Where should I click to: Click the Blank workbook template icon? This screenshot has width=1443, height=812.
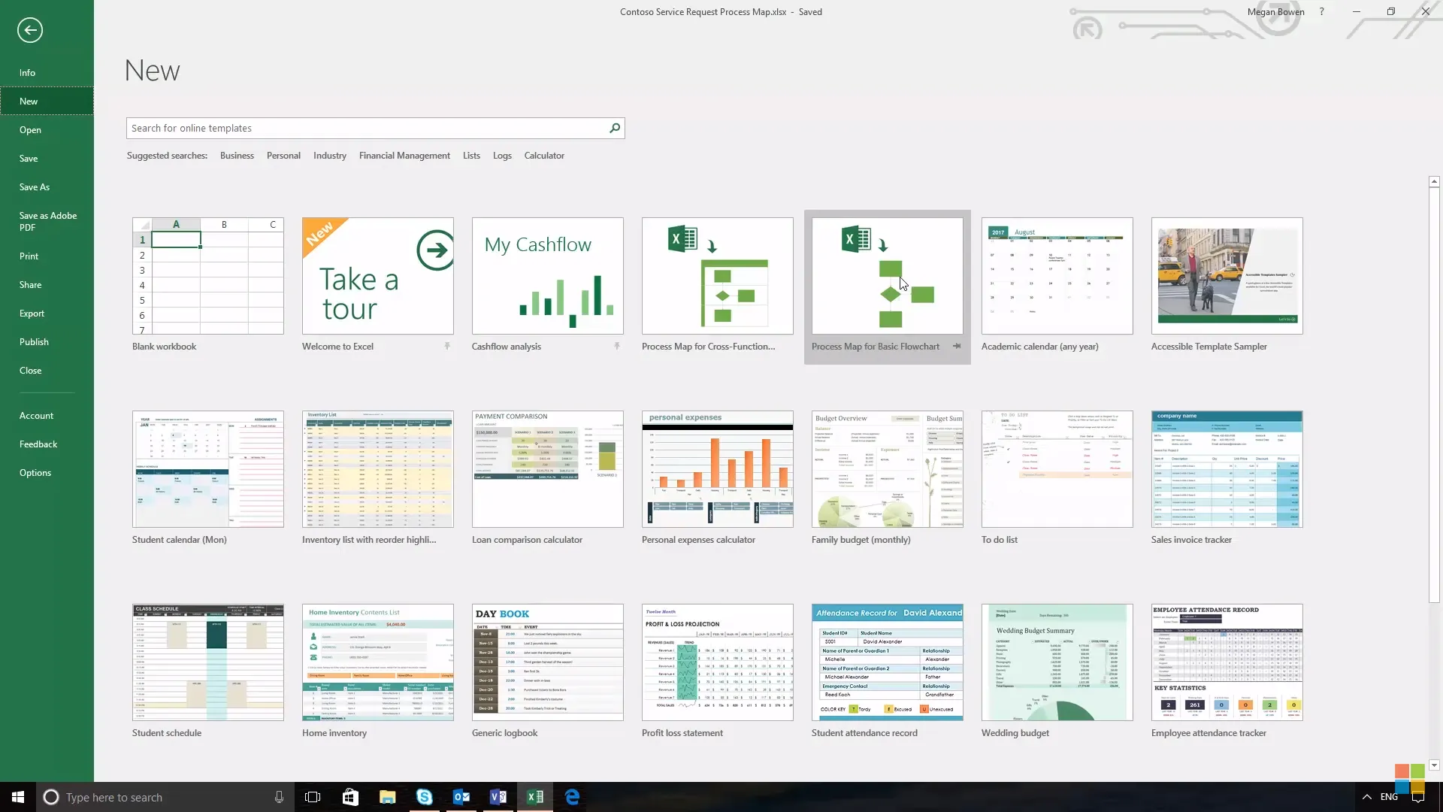click(208, 274)
